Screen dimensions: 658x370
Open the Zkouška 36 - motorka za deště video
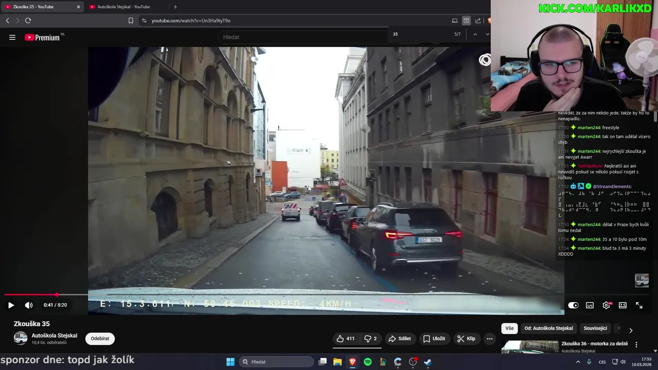click(594, 344)
